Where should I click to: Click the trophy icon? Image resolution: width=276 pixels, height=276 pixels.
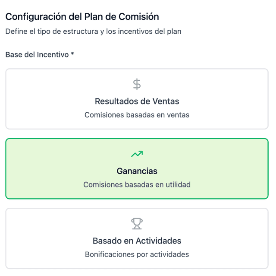tap(137, 223)
